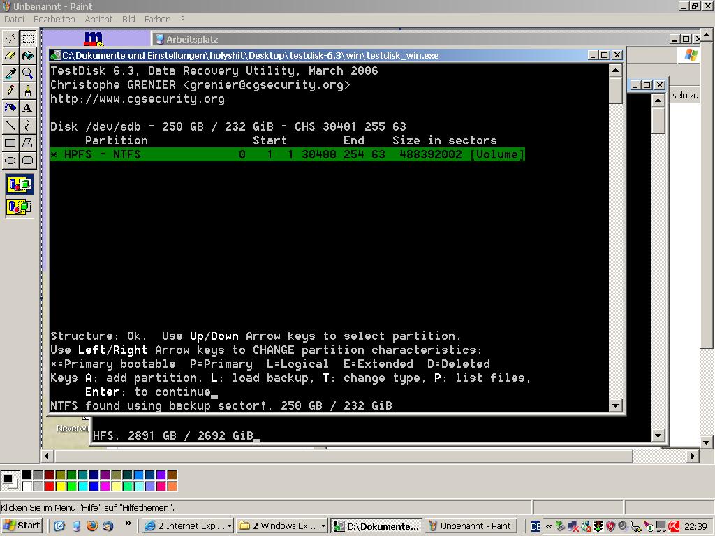Viewport: 715px width, 536px height.
Task: Expand the Quick Launch overflow chevron
Action: tap(128, 523)
